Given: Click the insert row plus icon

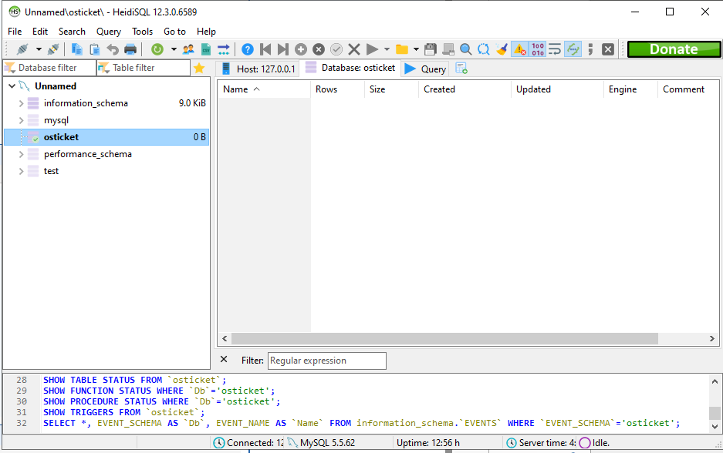Looking at the screenshot, I should pos(301,49).
